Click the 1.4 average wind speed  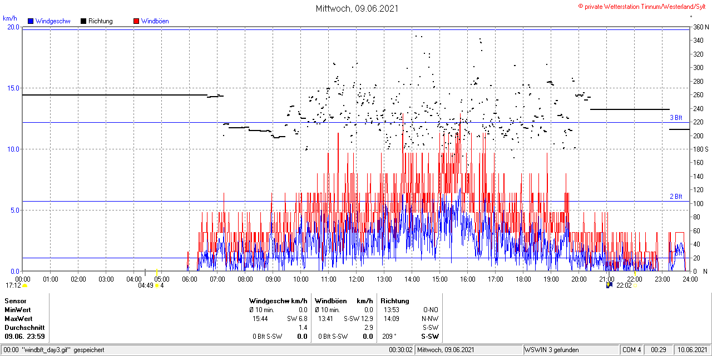(303, 328)
